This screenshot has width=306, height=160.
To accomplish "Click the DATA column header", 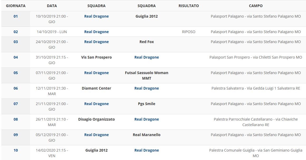I will 52,6.
